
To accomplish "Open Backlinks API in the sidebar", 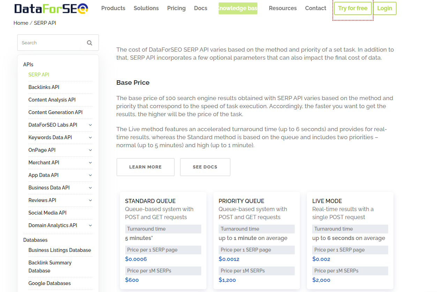I will click(44, 87).
